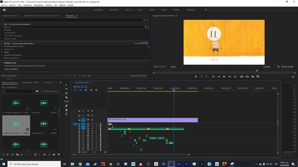298x167 pixels.
Task: Mute audio track A1
Action: [92, 124]
